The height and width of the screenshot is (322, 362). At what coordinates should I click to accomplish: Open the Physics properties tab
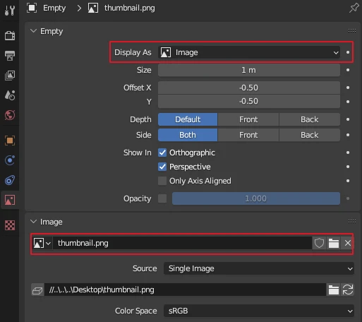(10, 160)
